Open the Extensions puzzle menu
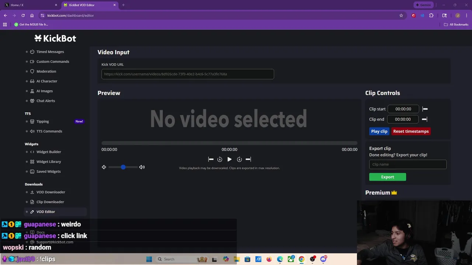 click(x=431, y=15)
